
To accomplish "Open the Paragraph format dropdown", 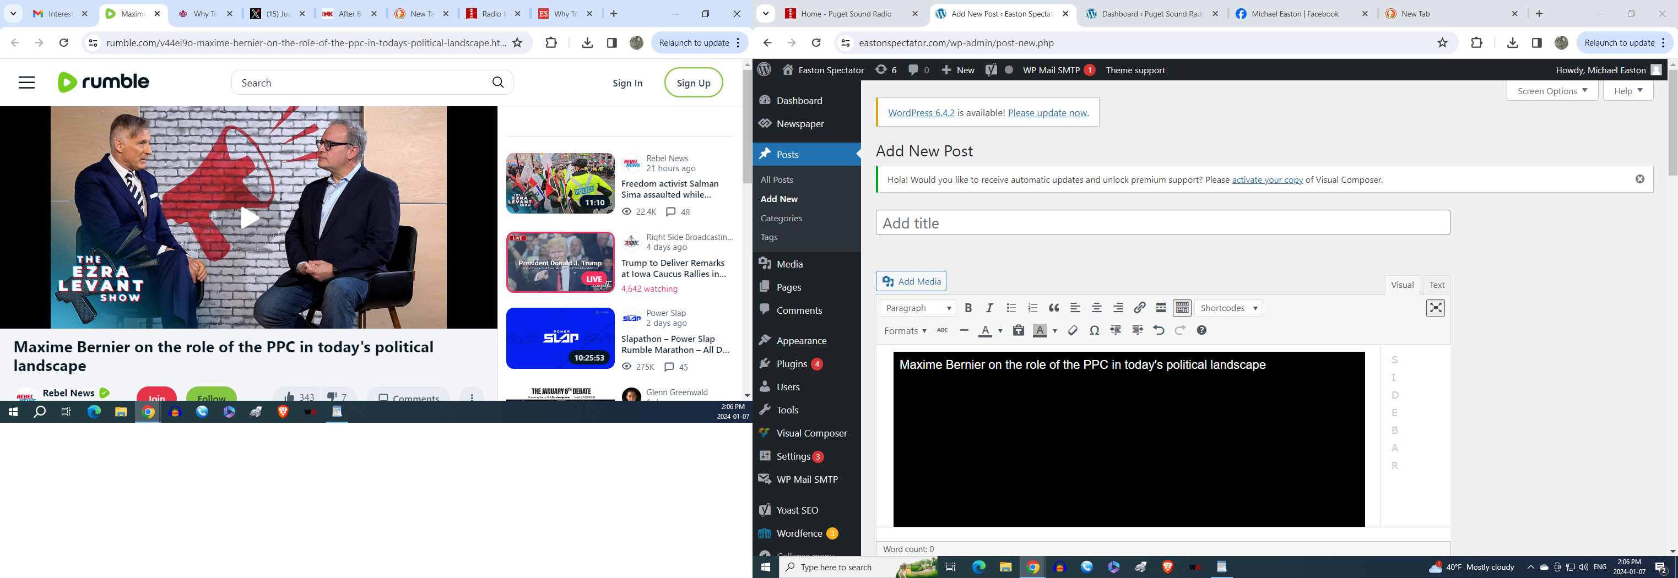I will tap(918, 308).
